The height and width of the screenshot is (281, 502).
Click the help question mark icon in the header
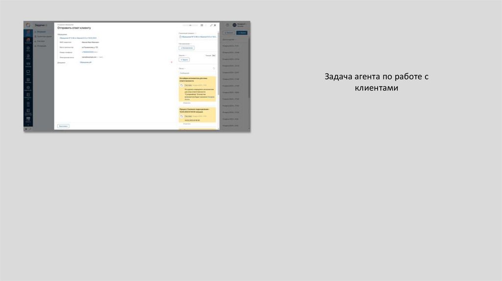[x=227, y=25]
